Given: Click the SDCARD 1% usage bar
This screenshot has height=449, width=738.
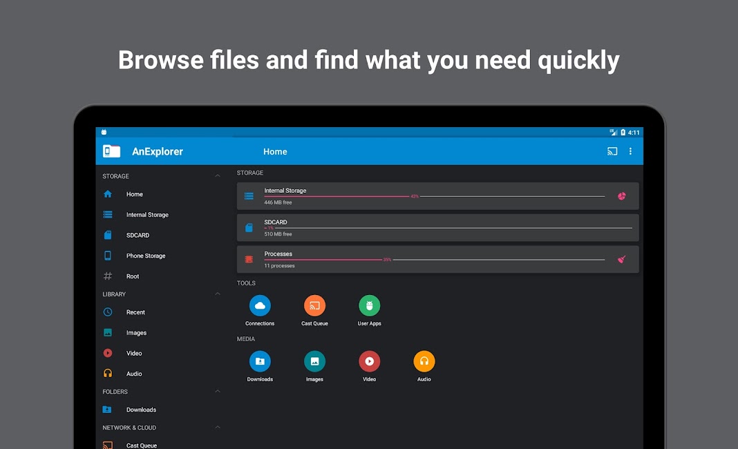Looking at the screenshot, I should click(x=448, y=228).
